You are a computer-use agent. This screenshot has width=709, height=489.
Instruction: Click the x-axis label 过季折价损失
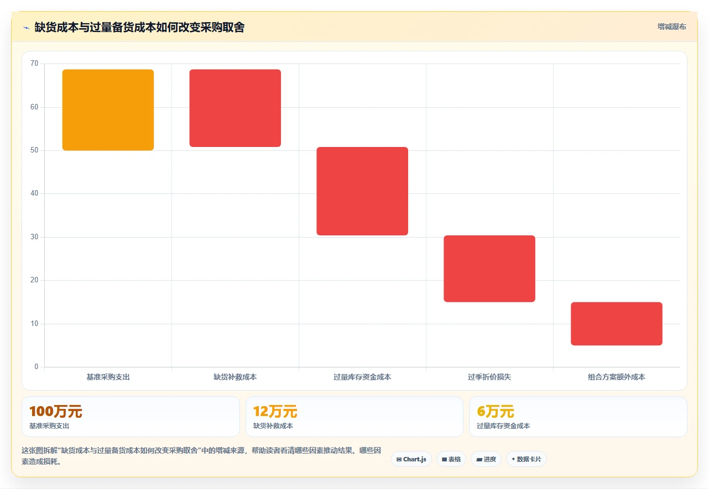pos(489,377)
